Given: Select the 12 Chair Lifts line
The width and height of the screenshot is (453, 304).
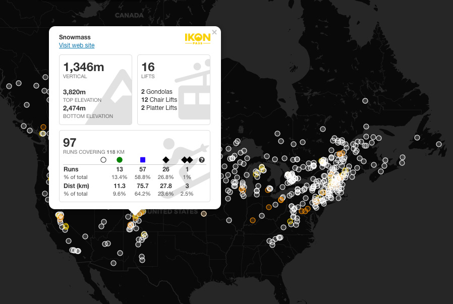Looking at the screenshot, I should click(x=159, y=100).
